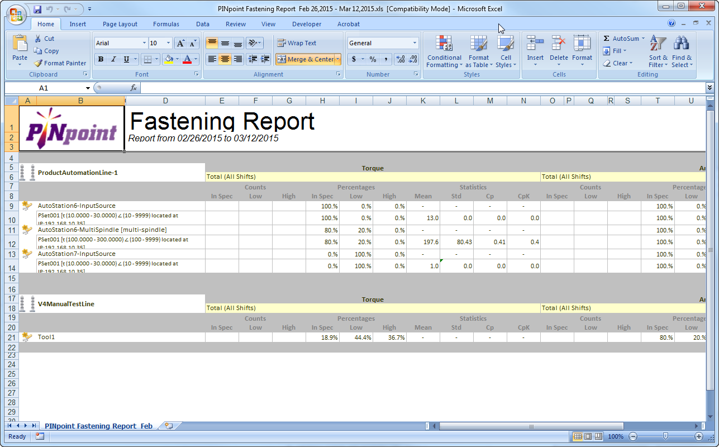The image size is (719, 447).
Task: Click the AutoSum button
Action: click(x=624, y=39)
